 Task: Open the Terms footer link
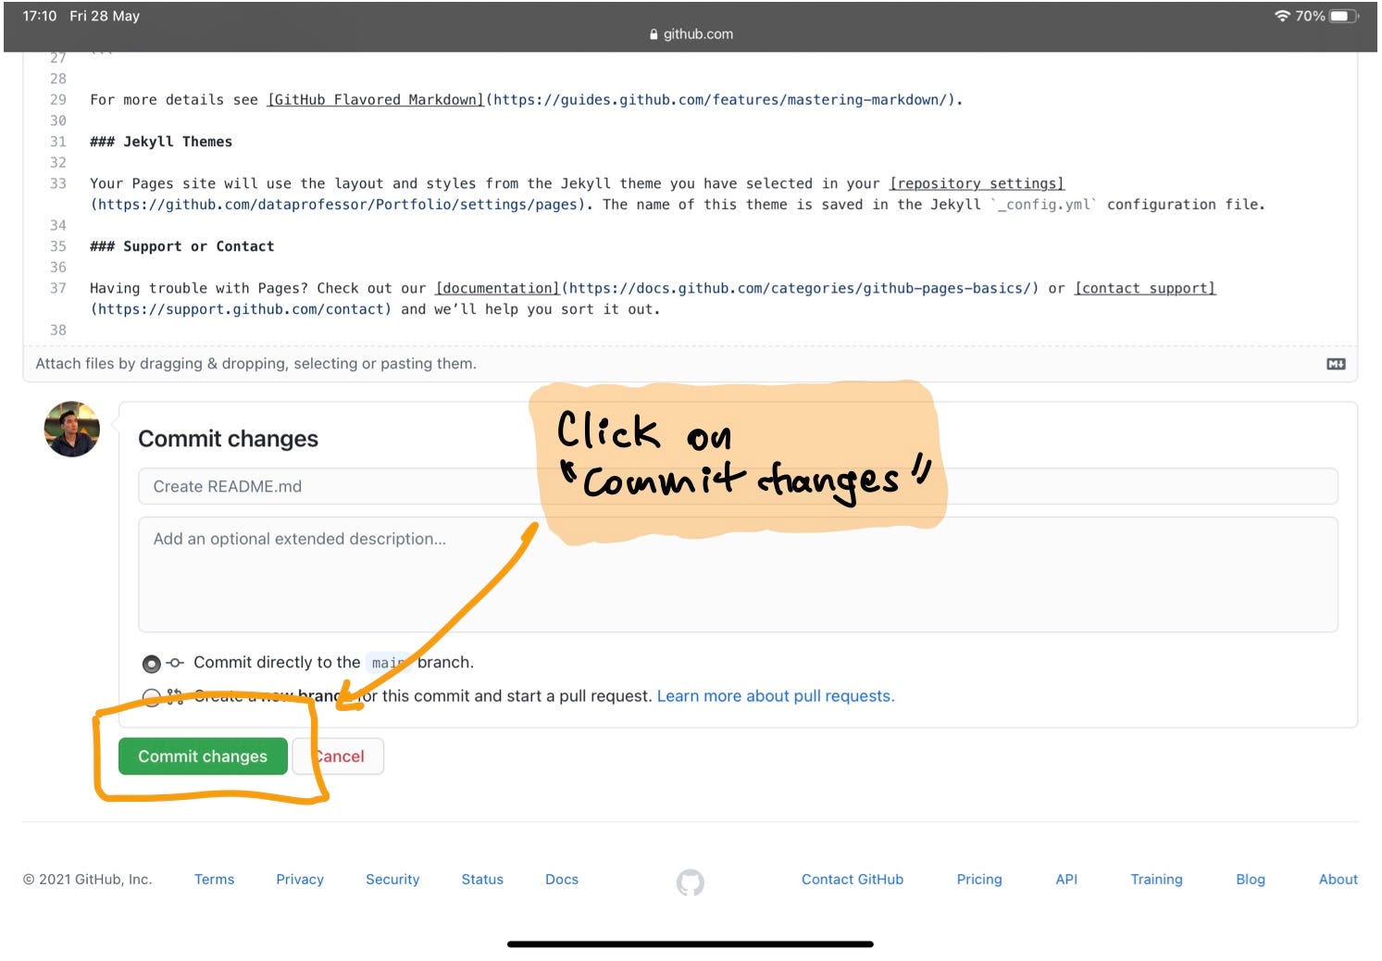pyautogui.click(x=214, y=880)
